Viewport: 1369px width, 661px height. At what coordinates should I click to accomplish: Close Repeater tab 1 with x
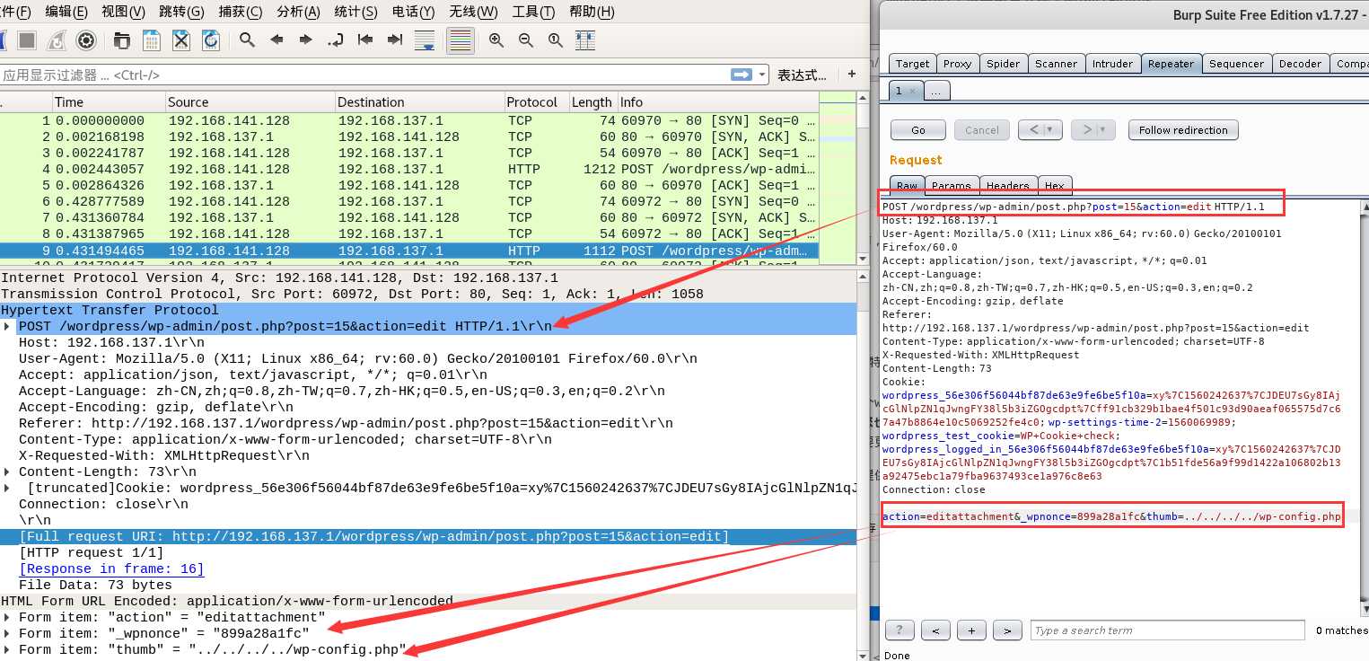(911, 91)
